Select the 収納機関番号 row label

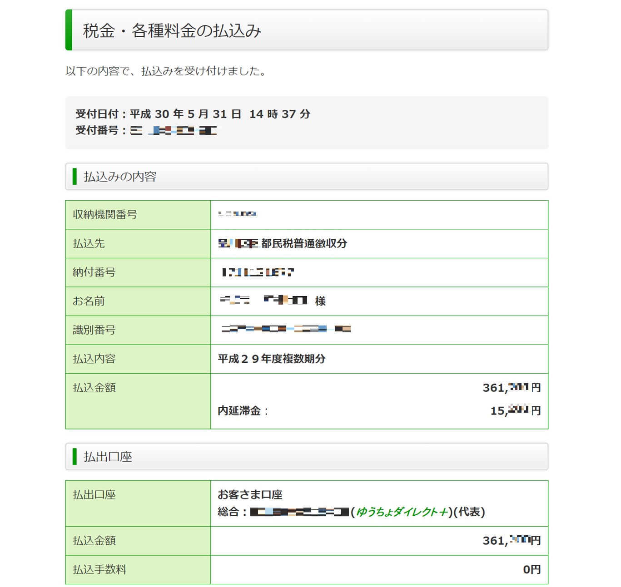click(x=105, y=215)
